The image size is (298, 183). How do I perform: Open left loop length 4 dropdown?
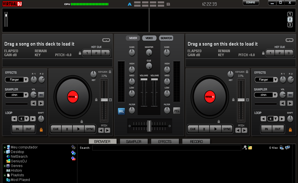pyautogui.click(x=26, y=119)
